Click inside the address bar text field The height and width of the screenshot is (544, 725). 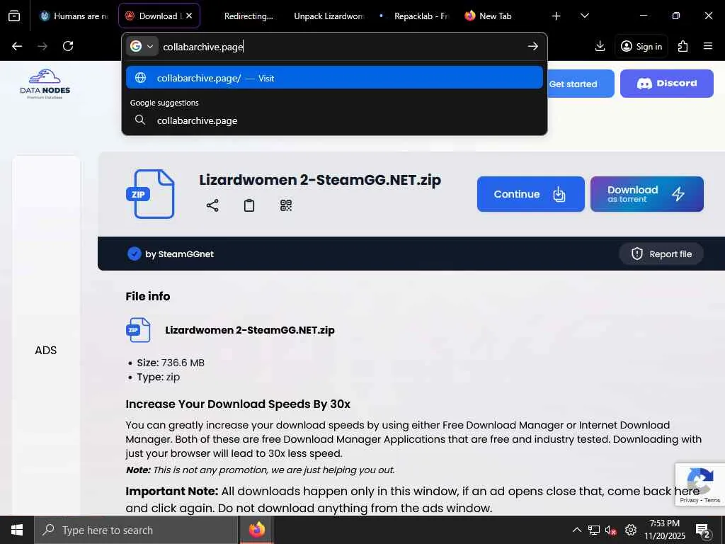tap(342, 47)
